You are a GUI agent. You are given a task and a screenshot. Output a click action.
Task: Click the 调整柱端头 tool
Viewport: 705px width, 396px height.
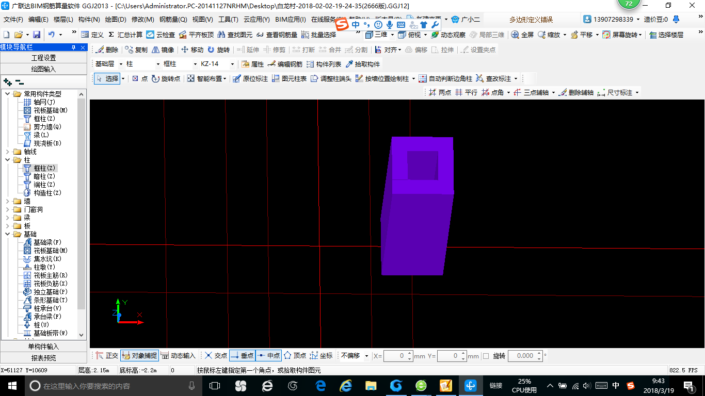click(331, 78)
